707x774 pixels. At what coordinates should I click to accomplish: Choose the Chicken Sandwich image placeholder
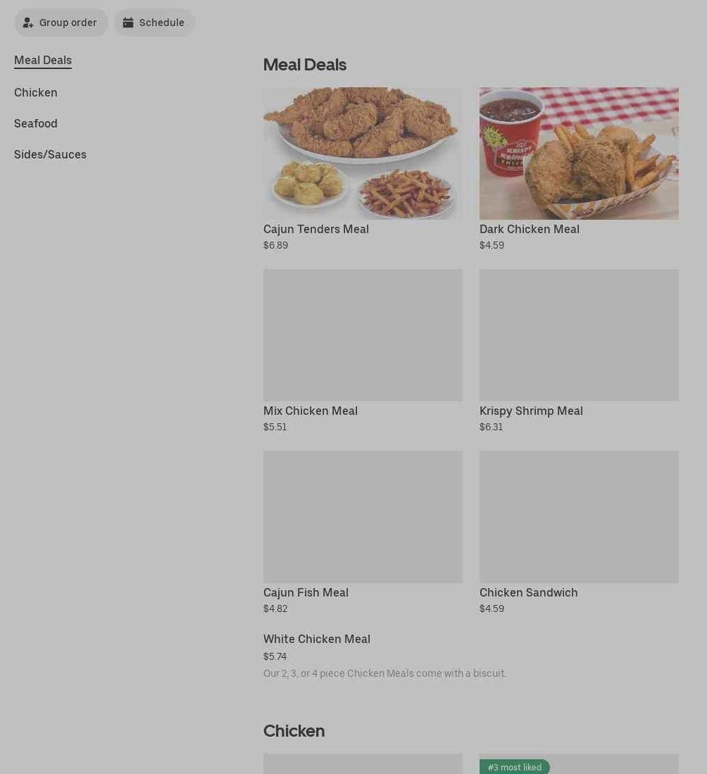coord(579,517)
